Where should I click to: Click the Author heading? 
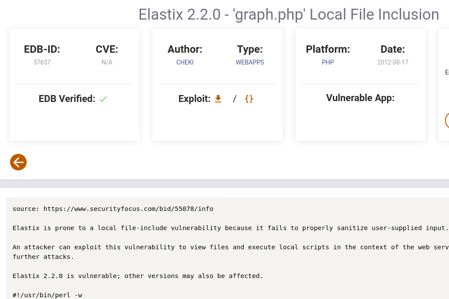pyautogui.click(x=185, y=49)
